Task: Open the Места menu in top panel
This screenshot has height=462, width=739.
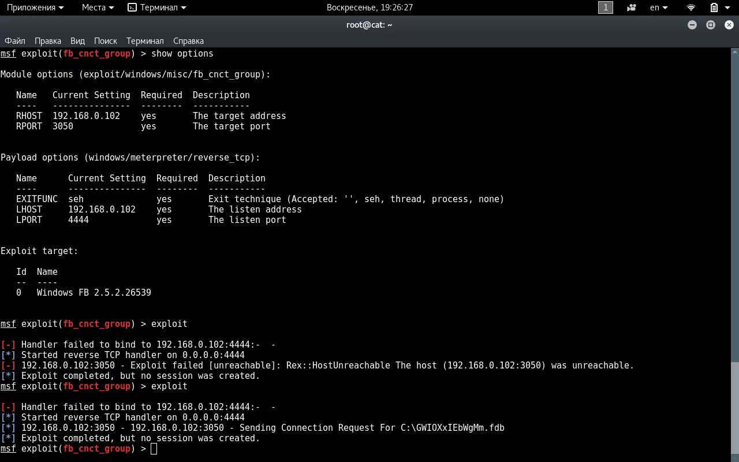Action: click(98, 8)
